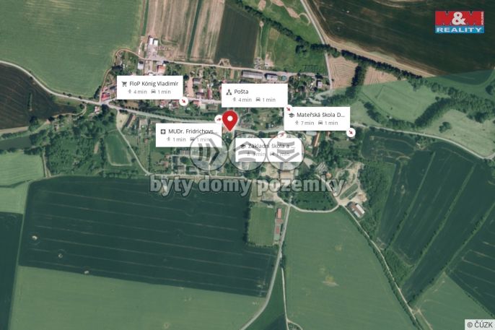Click the graduation cap icon for Základní škola
This screenshot has width=495, height=330.
point(242,146)
